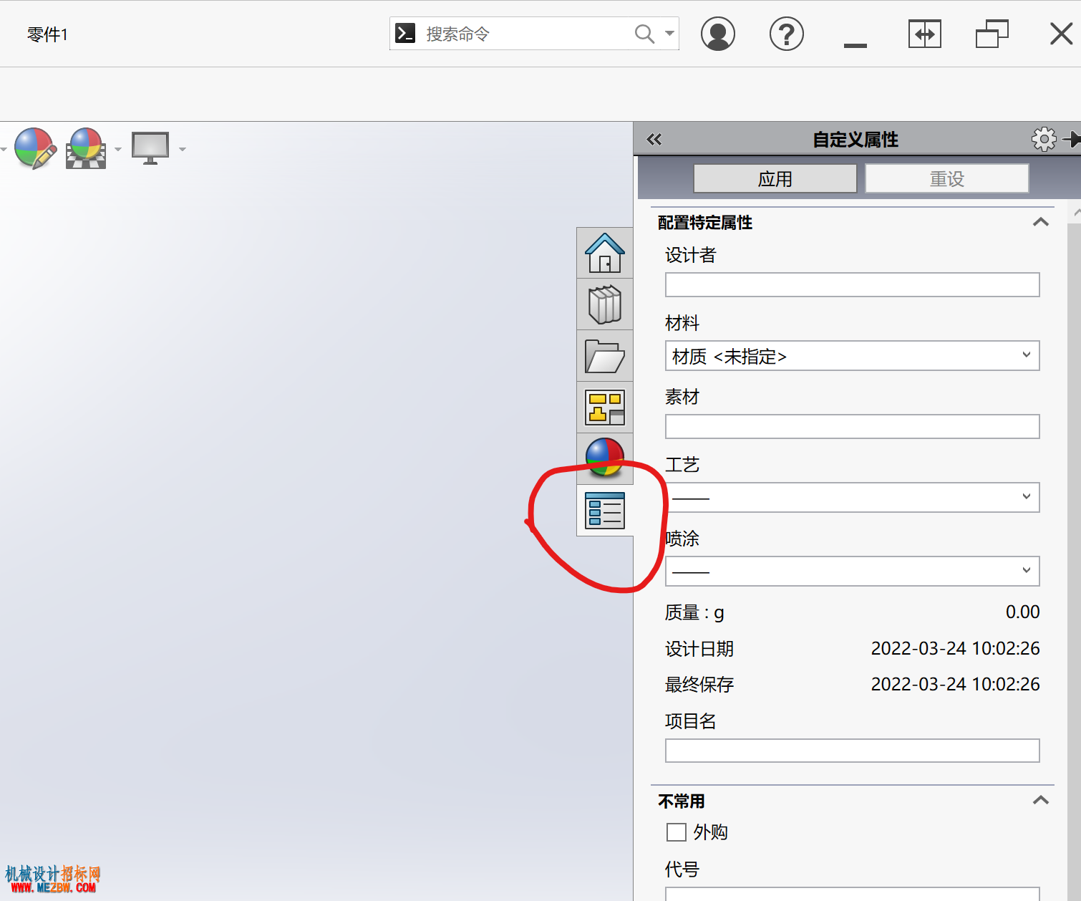The height and width of the screenshot is (901, 1081).
Task: Collapse the 不常用 section
Action: 1041,801
